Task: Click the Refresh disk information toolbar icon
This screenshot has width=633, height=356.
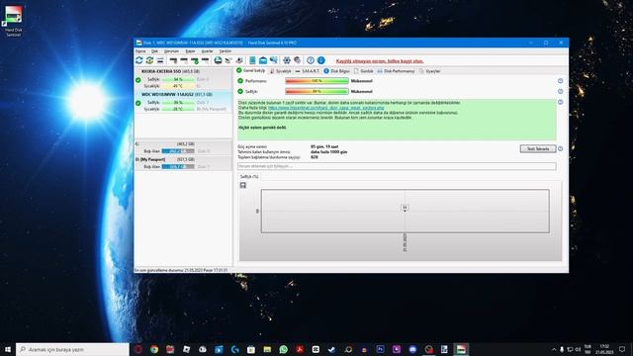Action: point(139,60)
